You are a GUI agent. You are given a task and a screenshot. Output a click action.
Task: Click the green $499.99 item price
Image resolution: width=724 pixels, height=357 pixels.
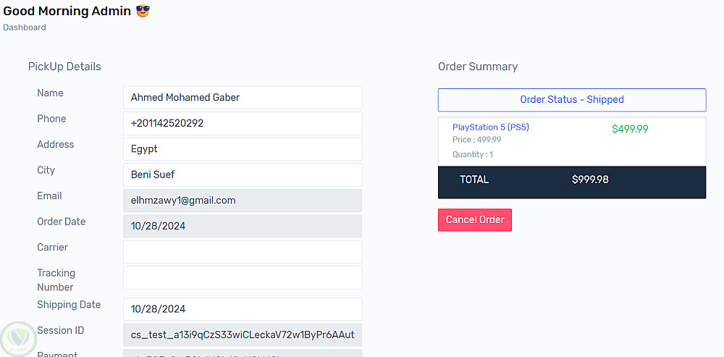[630, 129]
